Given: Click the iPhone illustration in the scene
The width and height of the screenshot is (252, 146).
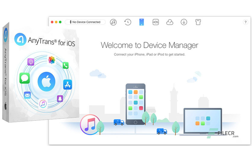Looking at the screenshot, I should pos(135,104).
